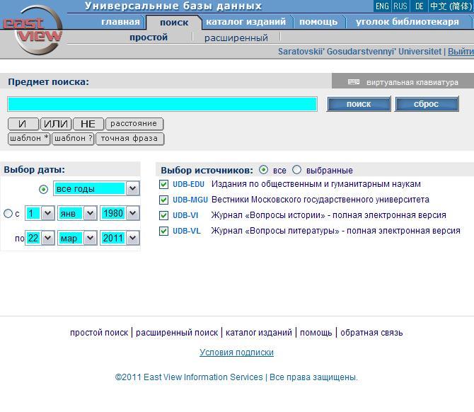Select the выбранные sources radio button
Image resolution: width=474 pixels, height=412 pixels.
[296, 170]
